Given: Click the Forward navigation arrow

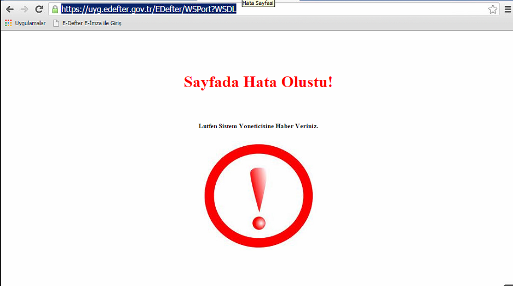Looking at the screenshot, I should click(24, 9).
